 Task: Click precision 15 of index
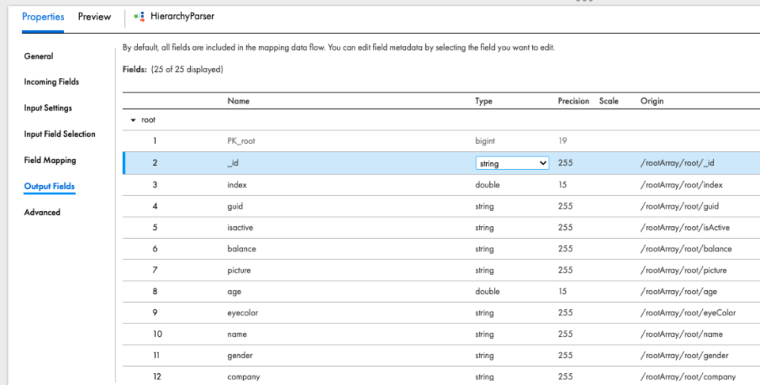(562, 185)
